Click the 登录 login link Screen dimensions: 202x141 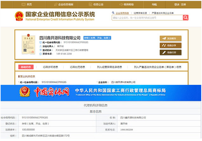click(177, 4)
